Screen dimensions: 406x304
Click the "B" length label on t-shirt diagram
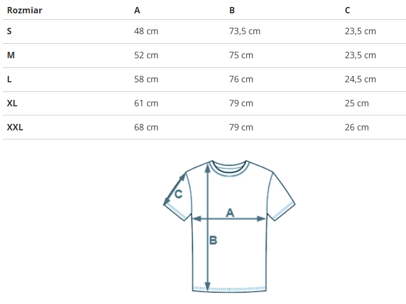coord(213,240)
